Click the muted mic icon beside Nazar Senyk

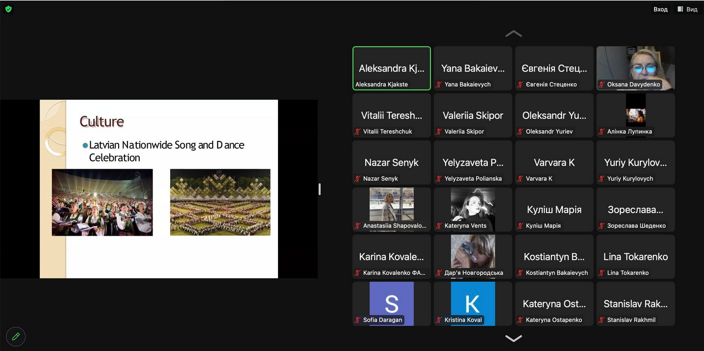[358, 179]
